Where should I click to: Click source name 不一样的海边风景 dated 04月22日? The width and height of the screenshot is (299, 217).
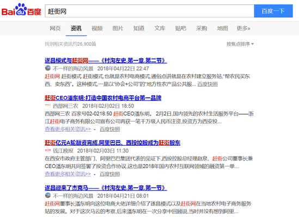73,69
